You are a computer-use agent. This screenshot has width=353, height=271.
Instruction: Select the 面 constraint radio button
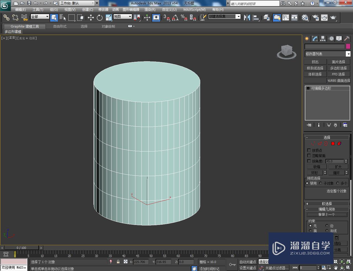[310, 231]
